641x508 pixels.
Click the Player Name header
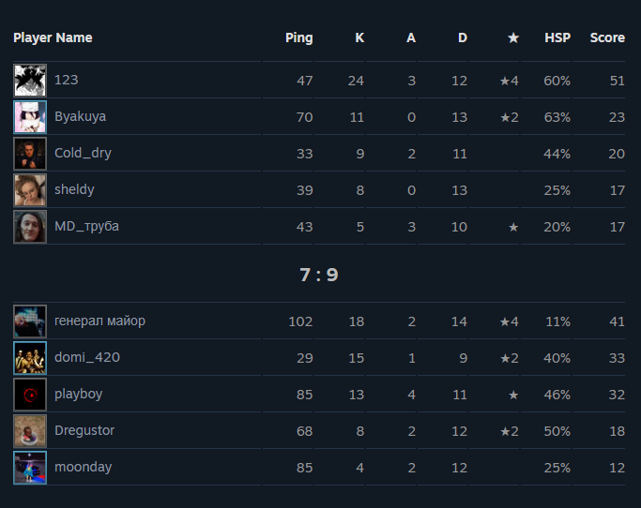point(53,38)
